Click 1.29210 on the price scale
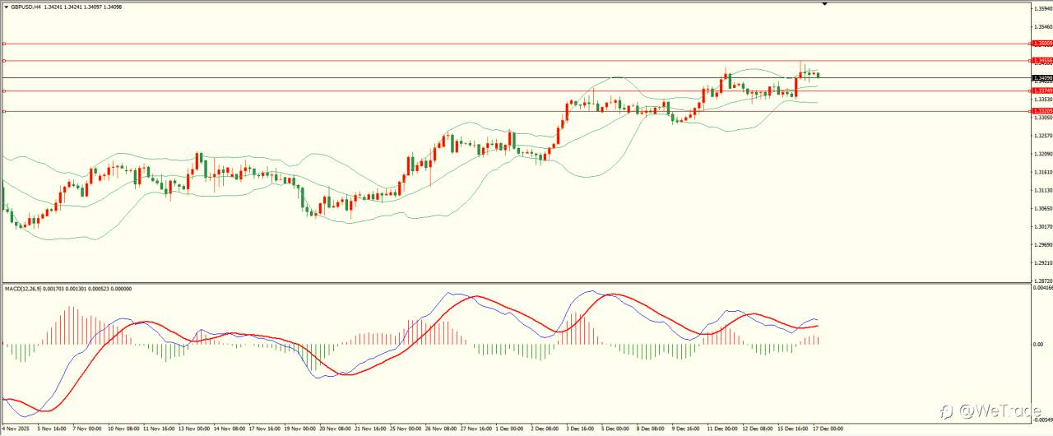 (x=1042, y=263)
